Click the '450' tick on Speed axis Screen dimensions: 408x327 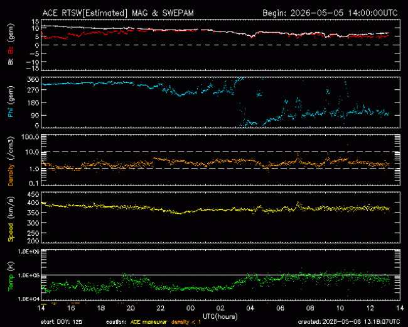33,194
